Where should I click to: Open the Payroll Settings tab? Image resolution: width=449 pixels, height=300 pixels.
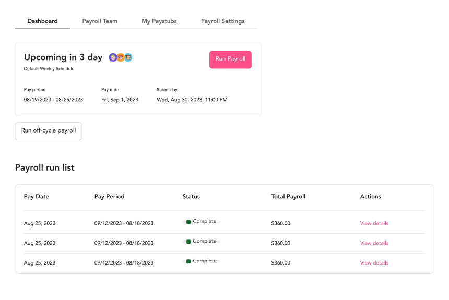point(222,21)
